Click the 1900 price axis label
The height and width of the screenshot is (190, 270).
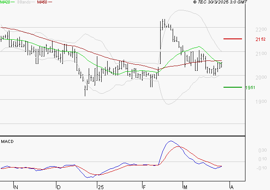click(261, 101)
